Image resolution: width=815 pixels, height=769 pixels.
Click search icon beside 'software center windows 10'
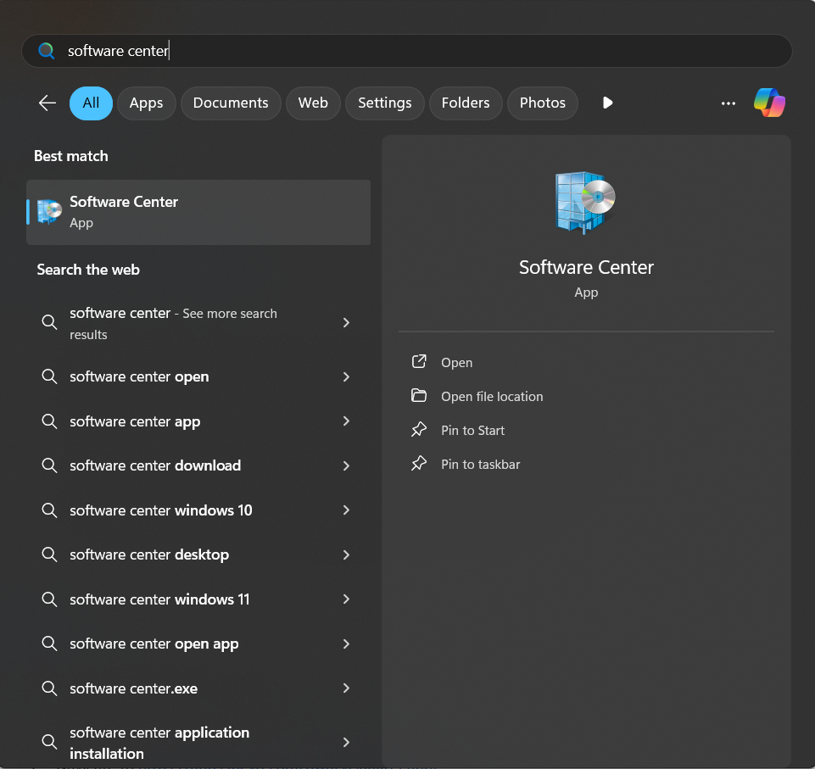[49, 510]
